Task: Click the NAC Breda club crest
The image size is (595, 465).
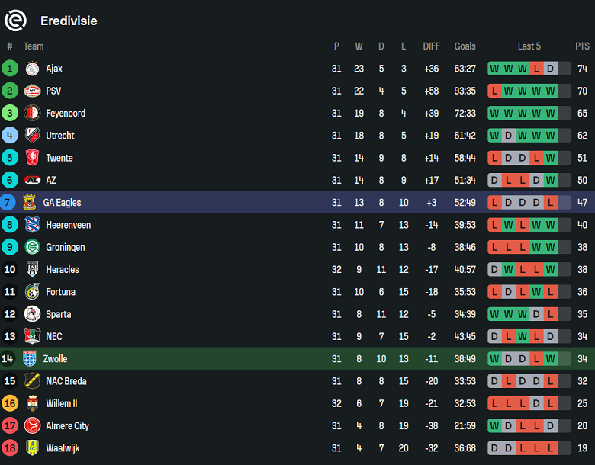Action: coord(32,381)
